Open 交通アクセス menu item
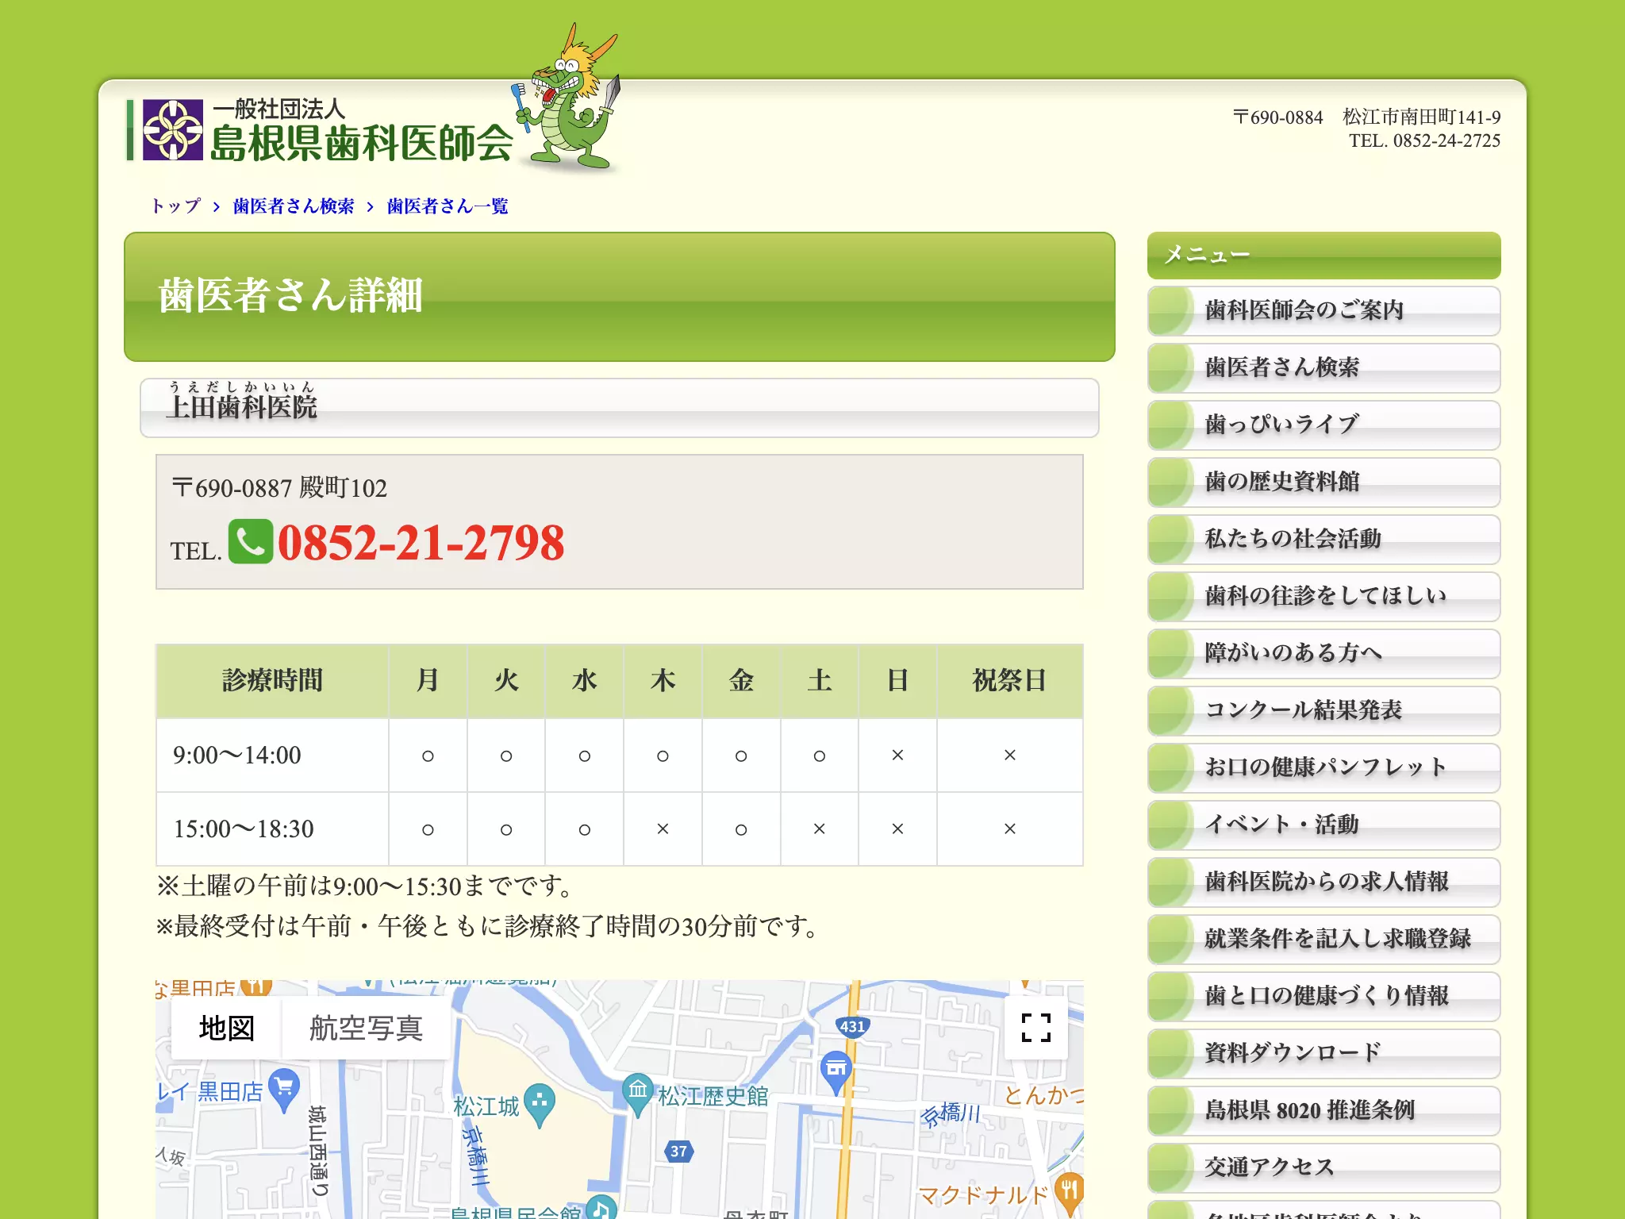1625x1219 pixels. coord(1323,1167)
